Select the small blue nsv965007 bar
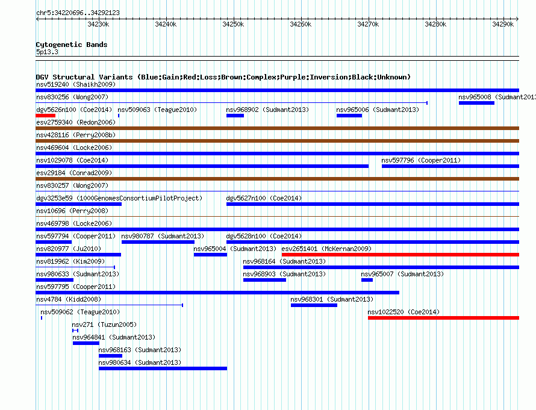 tap(367, 280)
